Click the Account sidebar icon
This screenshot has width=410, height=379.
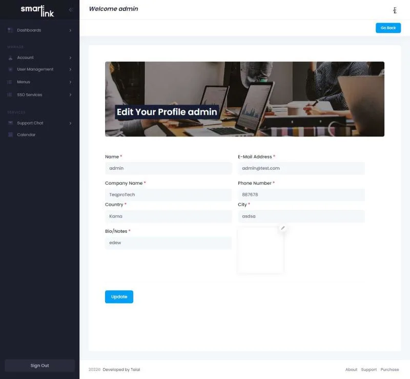10,58
